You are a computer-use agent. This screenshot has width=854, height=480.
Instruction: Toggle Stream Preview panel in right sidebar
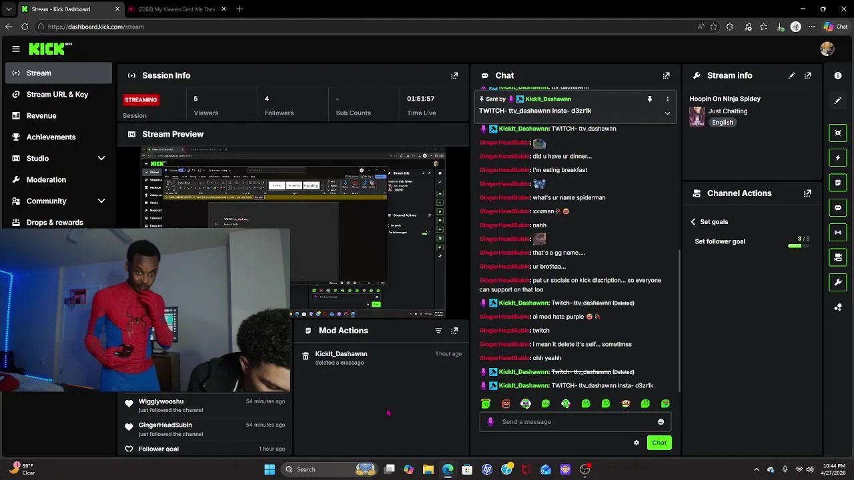(x=838, y=133)
